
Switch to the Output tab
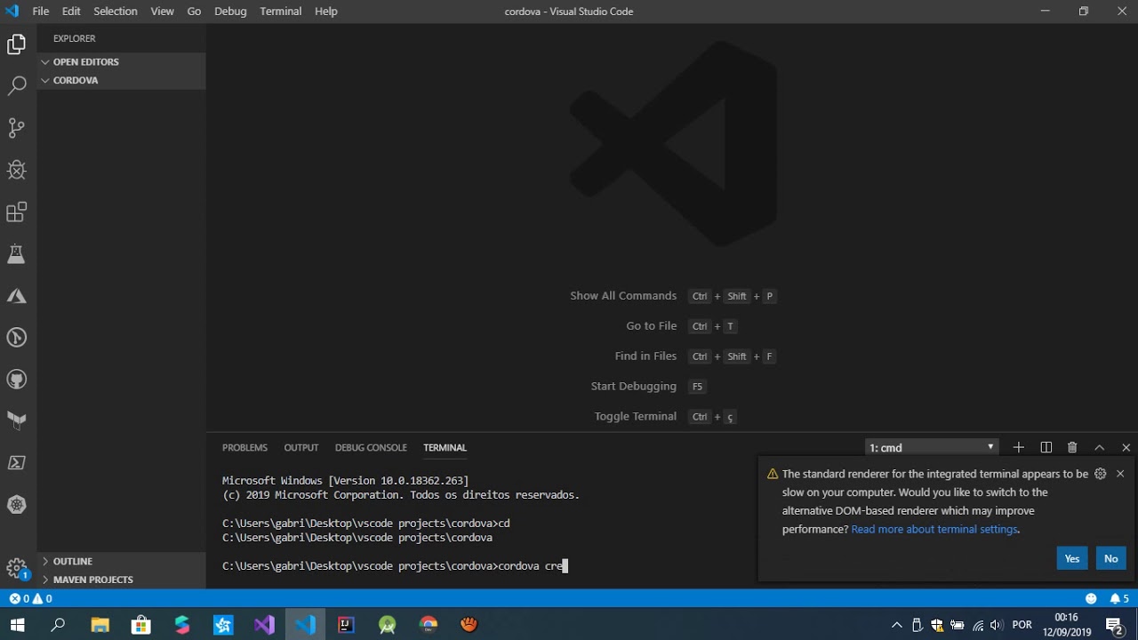pyautogui.click(x=301, y=447)
